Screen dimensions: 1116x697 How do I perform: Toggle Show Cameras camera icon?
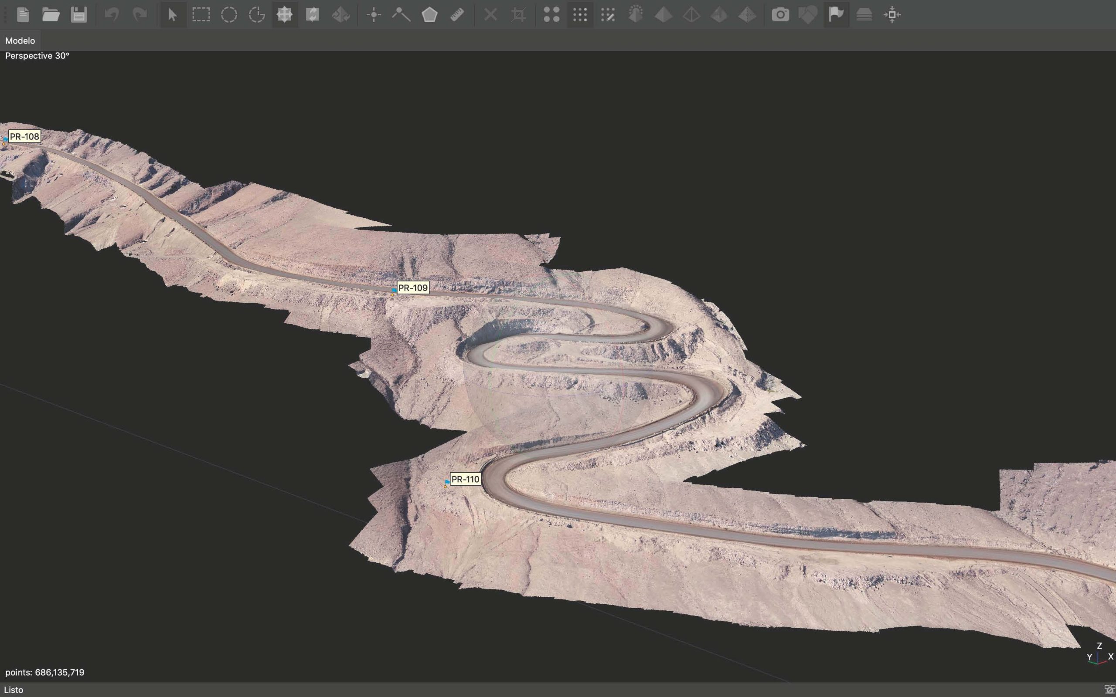click(780, 15)
